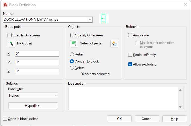Check Specify On-screen under Objects

pyautogui.click(x=72, y=35)
